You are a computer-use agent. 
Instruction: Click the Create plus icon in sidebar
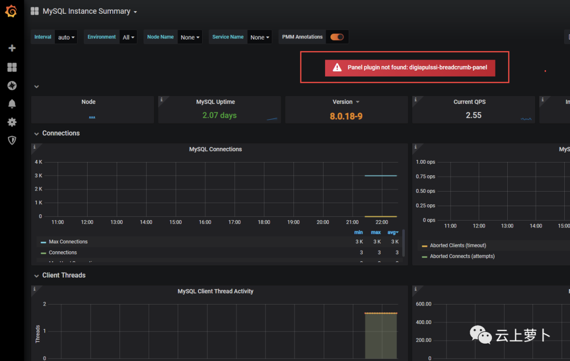[x=12, y=48]
